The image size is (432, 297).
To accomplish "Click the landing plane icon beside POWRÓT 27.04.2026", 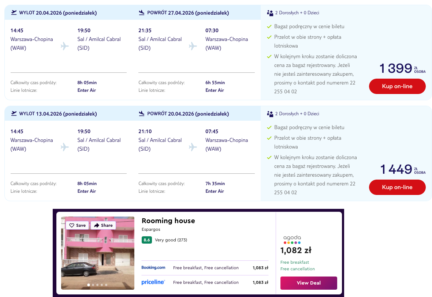I will coord(142,13).
